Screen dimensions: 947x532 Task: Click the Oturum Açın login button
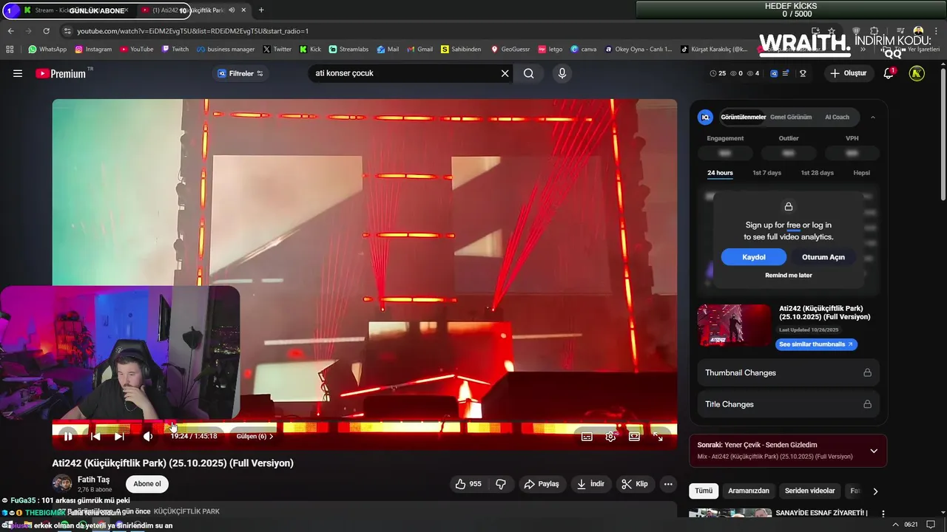click(823, 257)
